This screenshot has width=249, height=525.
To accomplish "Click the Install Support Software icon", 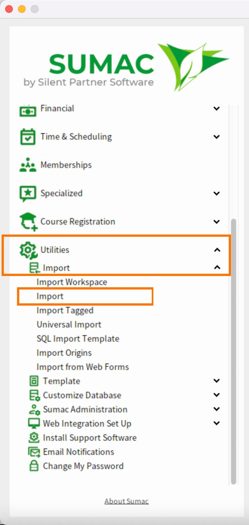I will [34, 438].
